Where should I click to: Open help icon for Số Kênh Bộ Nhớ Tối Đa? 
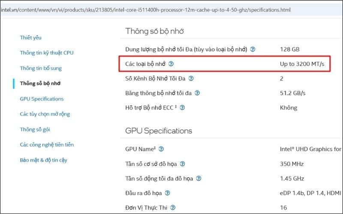(191, 78)
